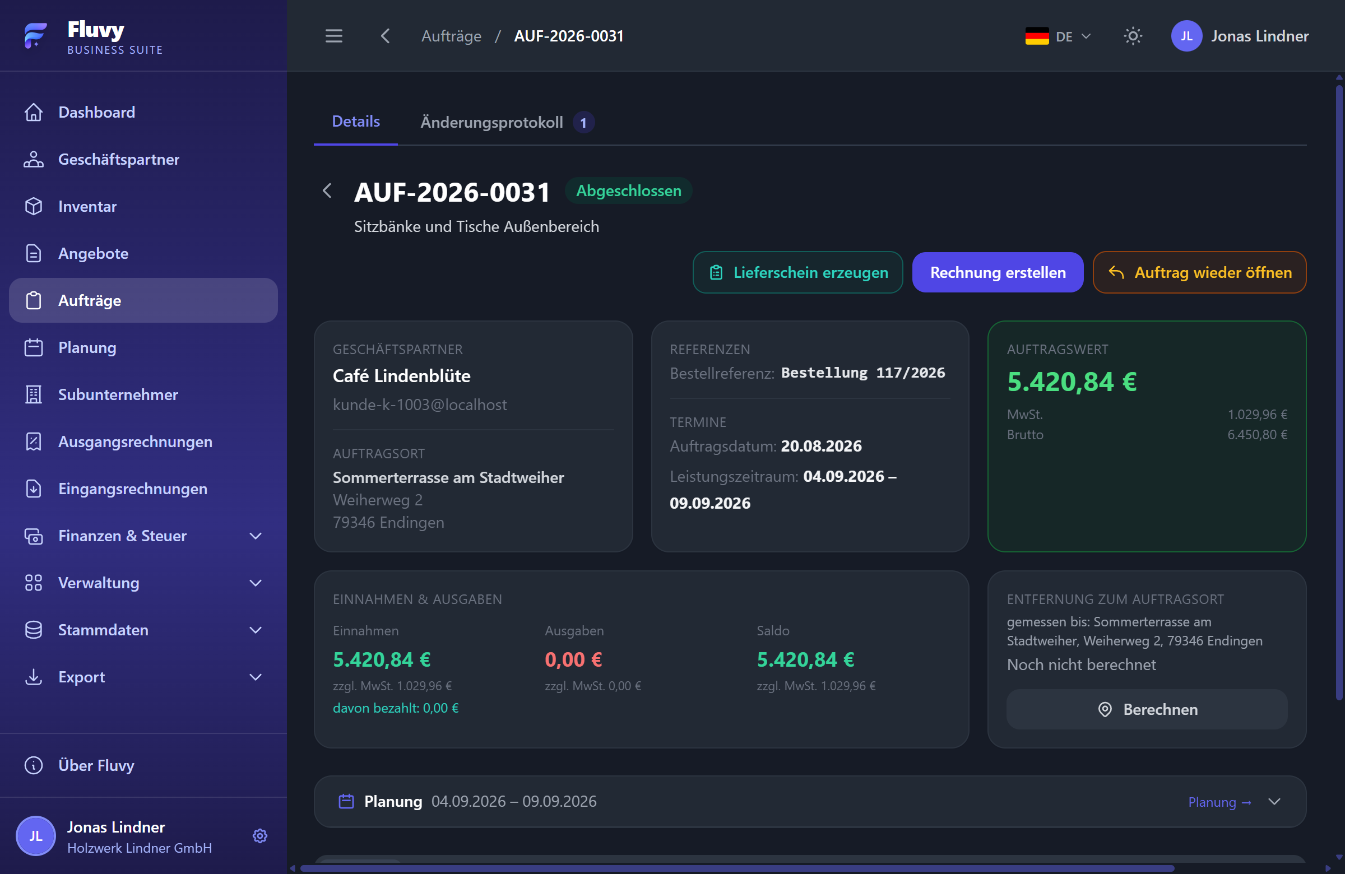
Task: Click the Abgeschlossen status badge
Action: click(628, 191)
